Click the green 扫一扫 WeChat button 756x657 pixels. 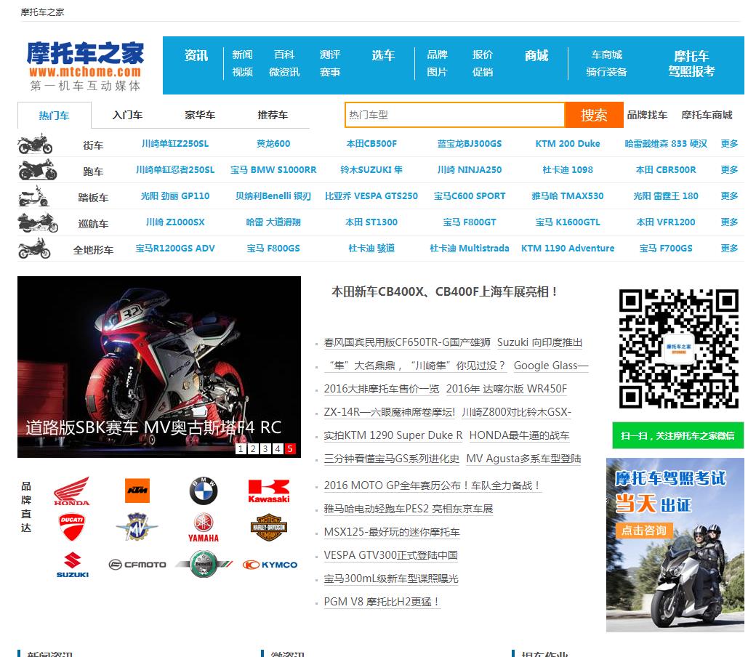pyautogui.click(x=678, y=435)
